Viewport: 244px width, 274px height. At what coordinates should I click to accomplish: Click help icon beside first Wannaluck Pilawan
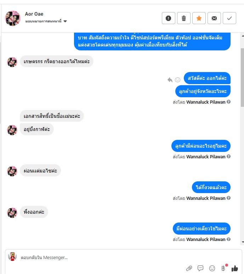(228, 102)
